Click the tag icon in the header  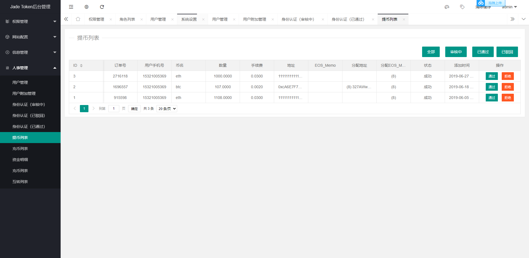pyautogui.click(x=462, y=7)
